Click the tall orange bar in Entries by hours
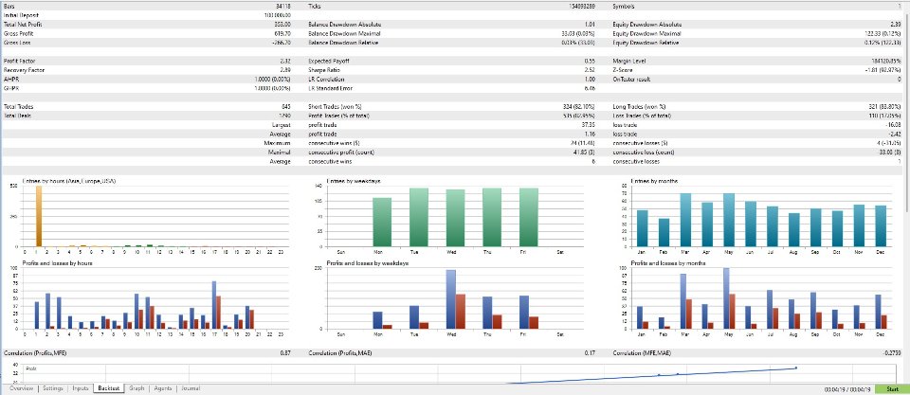 (38, 216)
